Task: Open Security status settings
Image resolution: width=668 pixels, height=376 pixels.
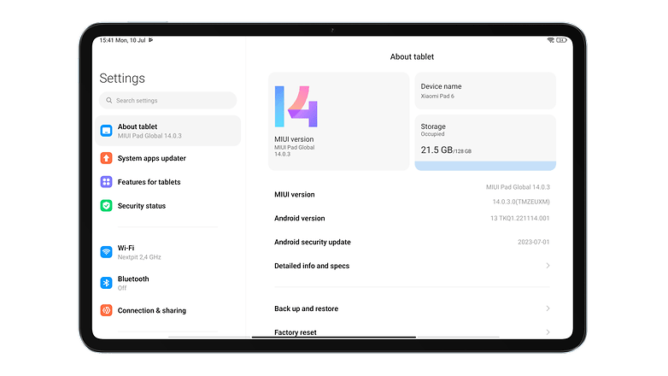Action: pos(168,206)
